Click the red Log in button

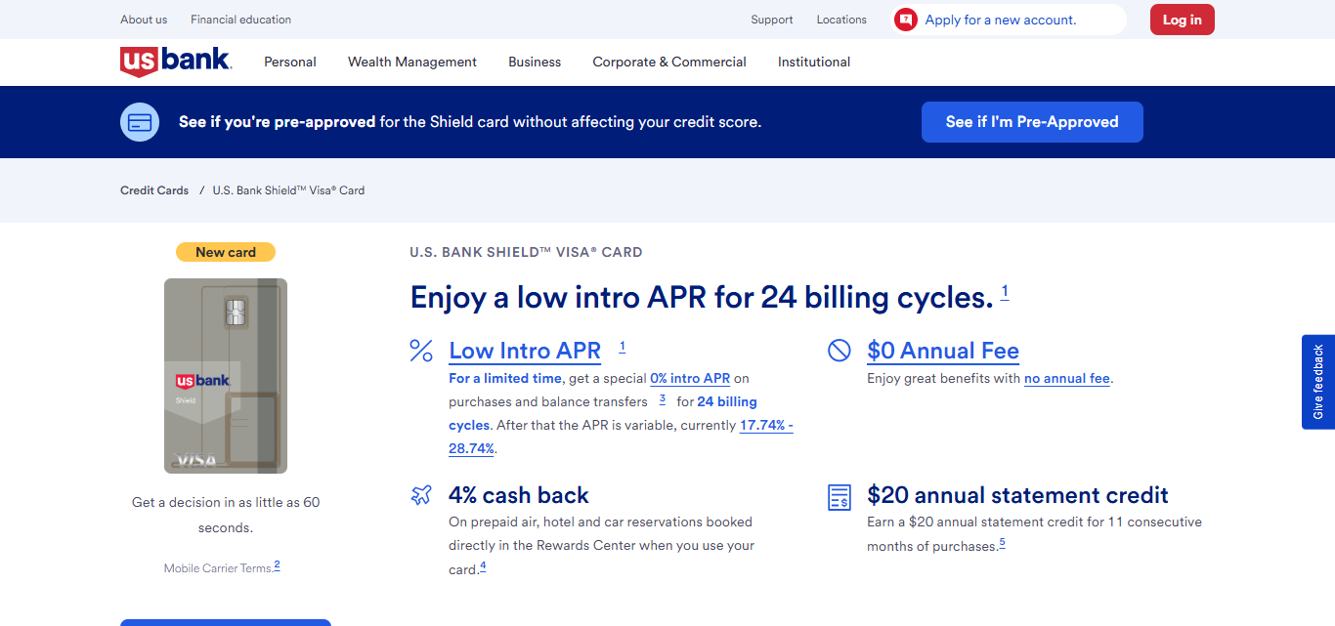[x=1183, y=20]
